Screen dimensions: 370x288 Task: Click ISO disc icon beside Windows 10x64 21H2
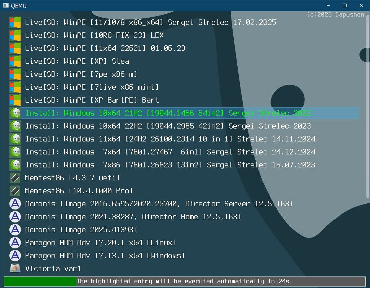pos(15,113)
